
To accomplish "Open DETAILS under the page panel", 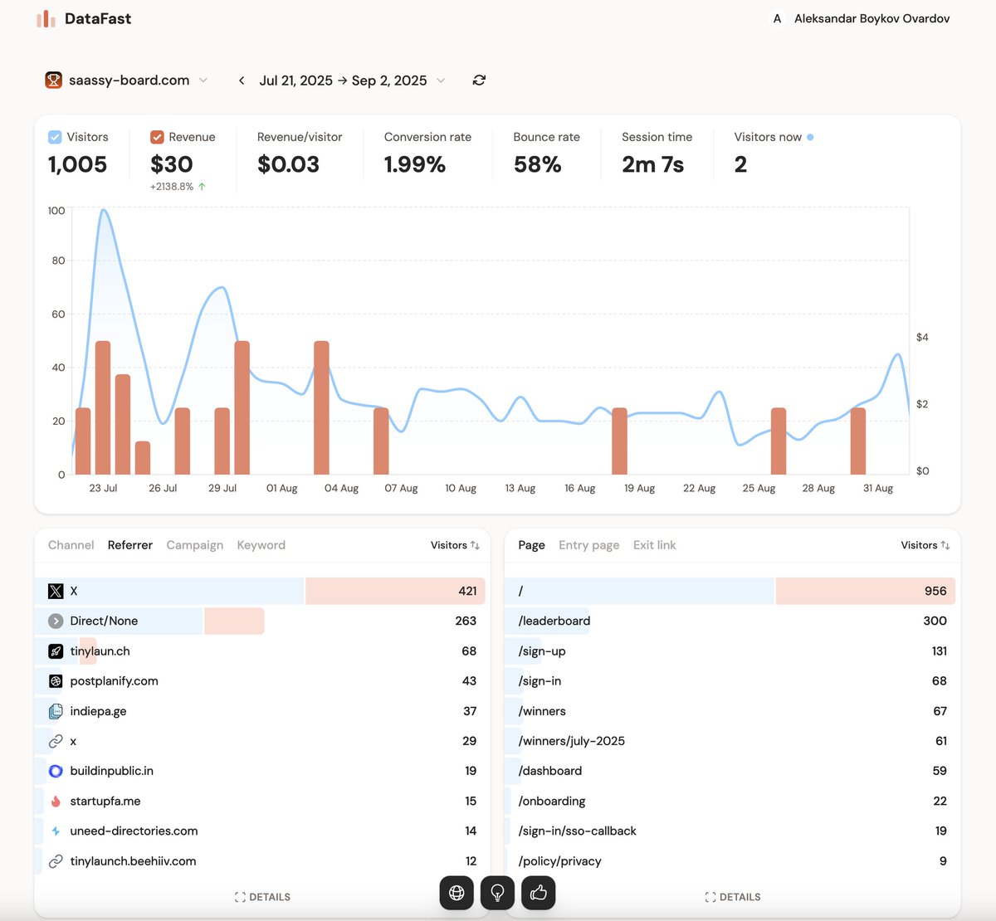I will [x=733, y=897].
